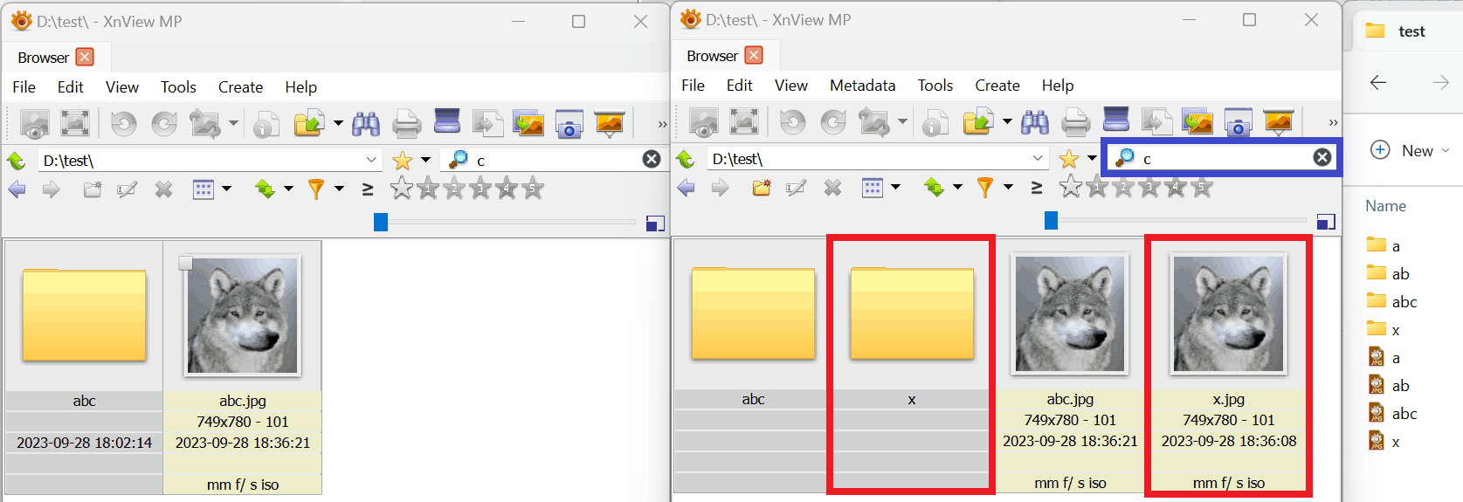The height and width of the screenshot is (502, 1463).
Task: Clear the search filter in left window
Action: [x=652, y=159]
